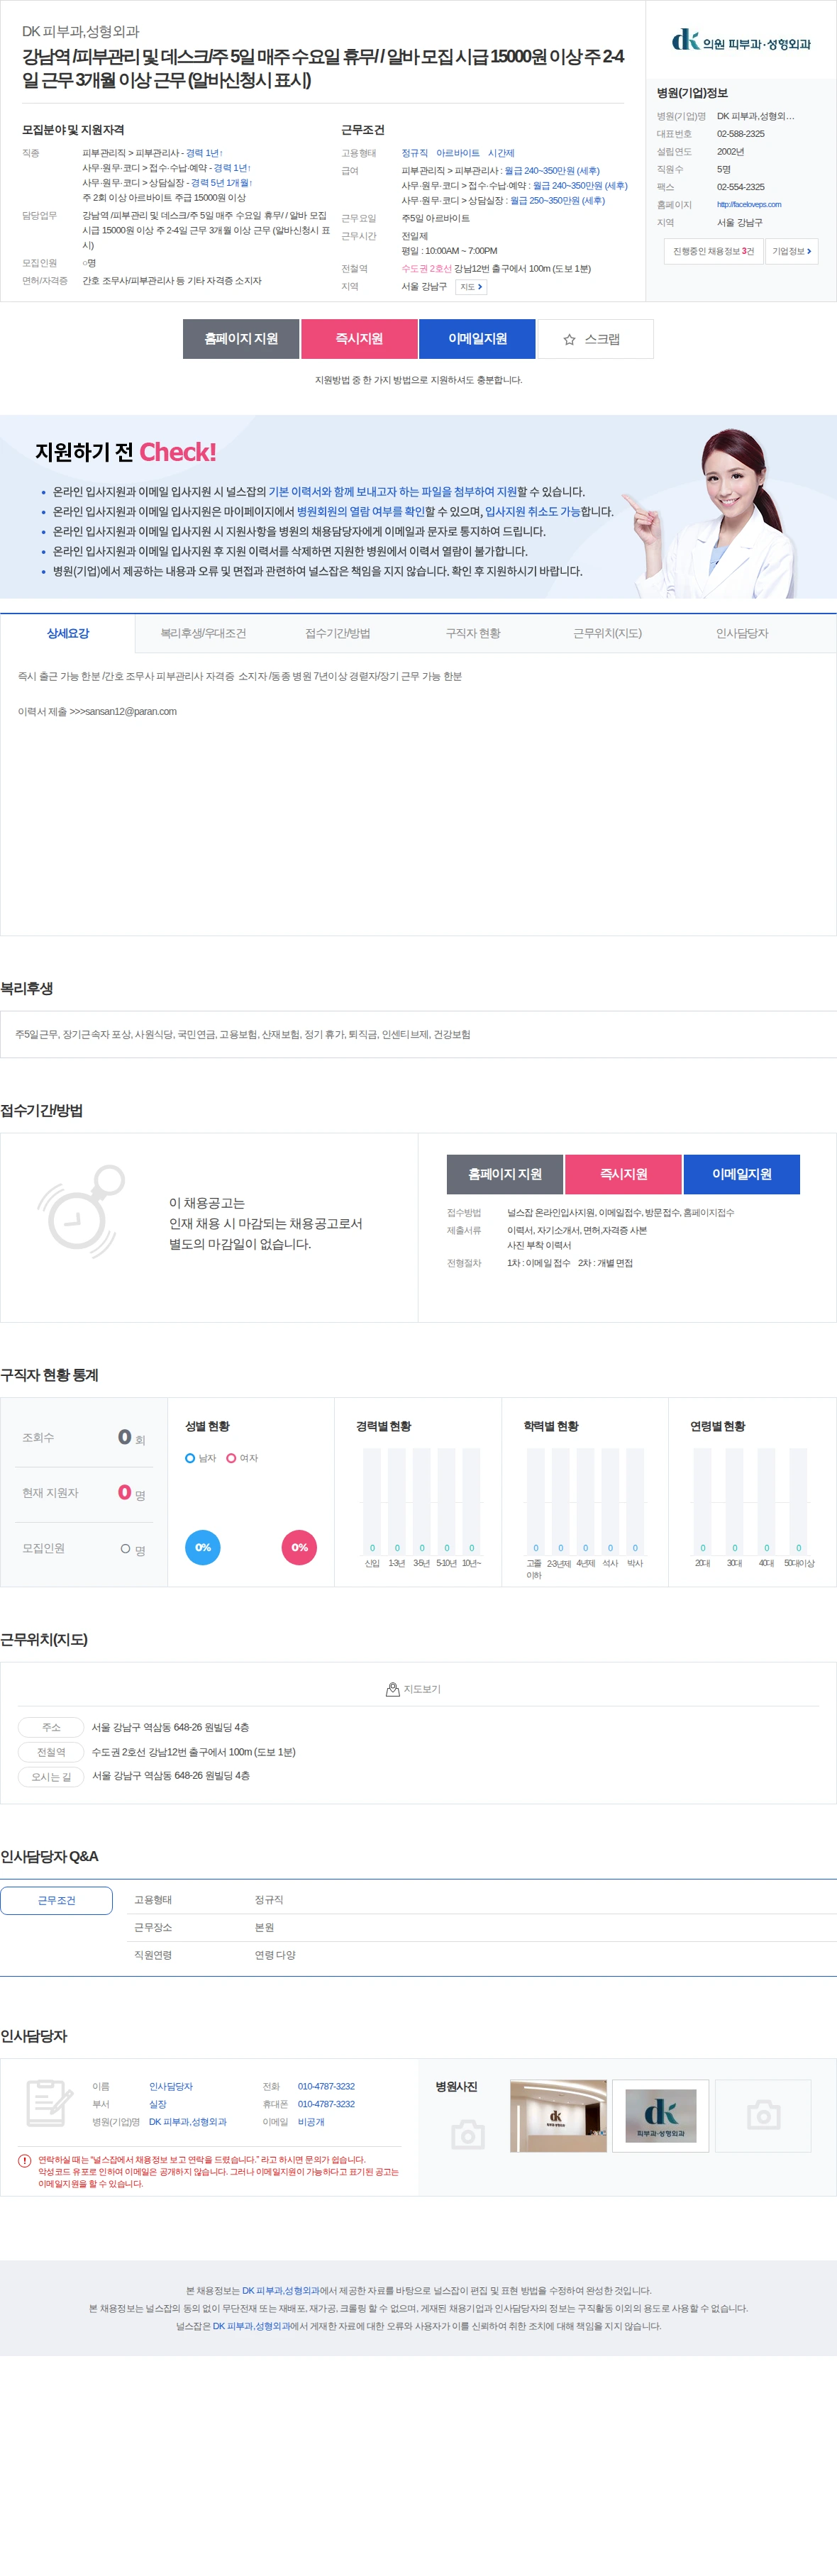Click DK 피부과,성형외과 in 인사담당자 info
The width and height of the screenshot is (837, 2576).
pyautogui.click(x=188, y=2121)
